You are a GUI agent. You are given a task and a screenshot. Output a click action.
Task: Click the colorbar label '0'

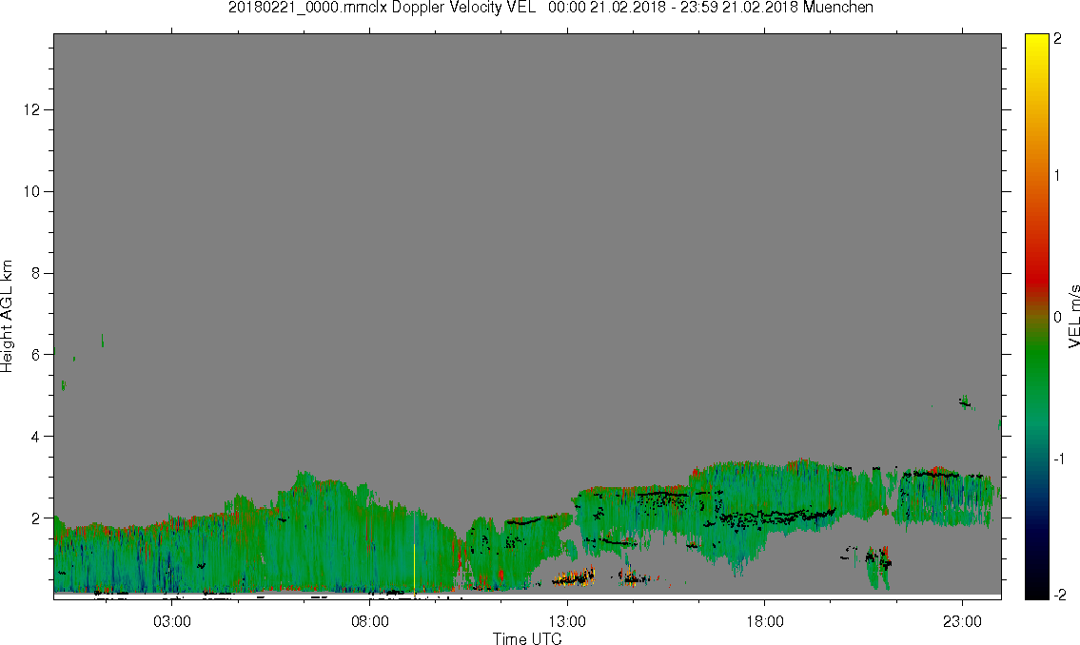point(1058,317)
